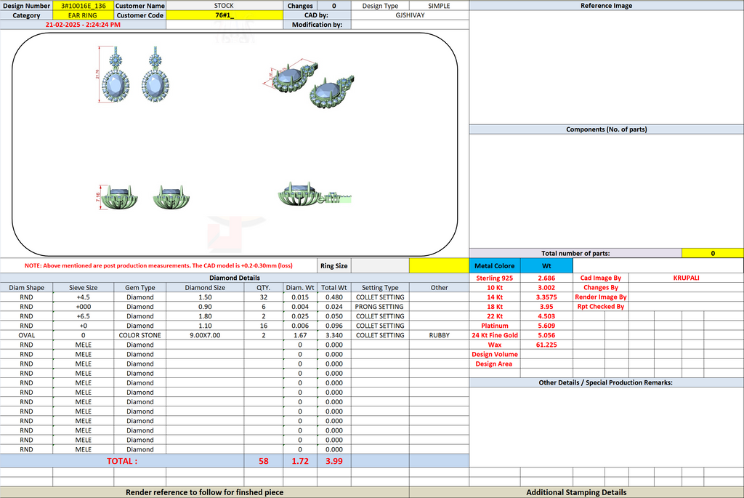
Task: Click the diamond size 1.80 cell
Action: [205, 316]
